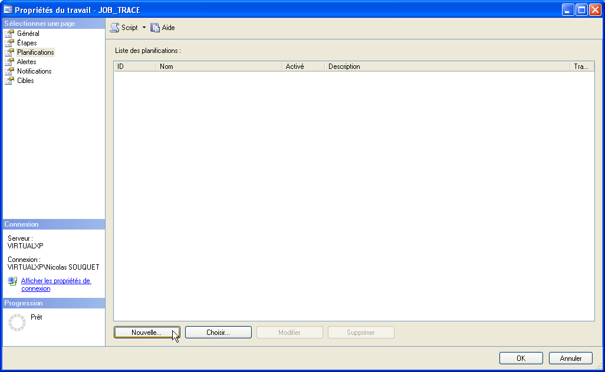Click the Script toolbar icon
The image size is (605, 372).
point(115,28)
